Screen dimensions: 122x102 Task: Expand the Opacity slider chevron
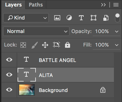pos(117,31)
